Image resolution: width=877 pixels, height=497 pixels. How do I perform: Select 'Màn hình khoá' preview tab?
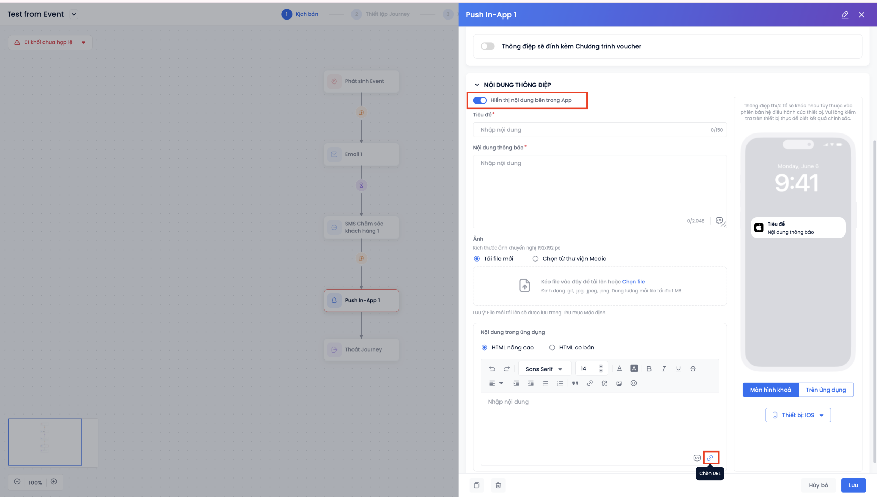click(x=770, y=390)
